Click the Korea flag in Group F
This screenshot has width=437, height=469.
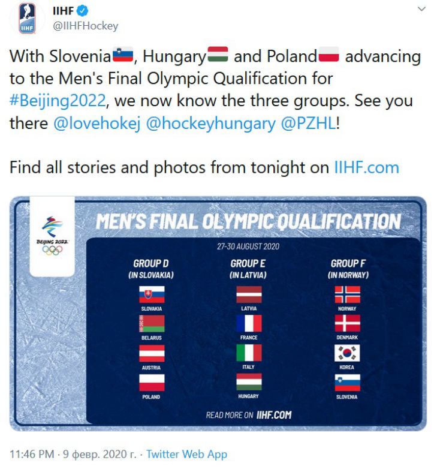(347, 353)
